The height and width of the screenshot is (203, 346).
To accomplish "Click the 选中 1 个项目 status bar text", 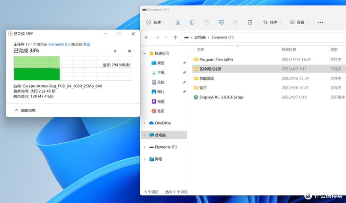I will [x=176, y=192].
